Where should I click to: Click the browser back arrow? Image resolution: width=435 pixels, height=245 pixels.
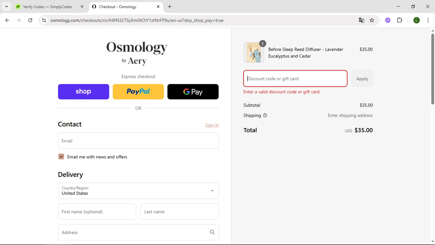click(7, 20)
